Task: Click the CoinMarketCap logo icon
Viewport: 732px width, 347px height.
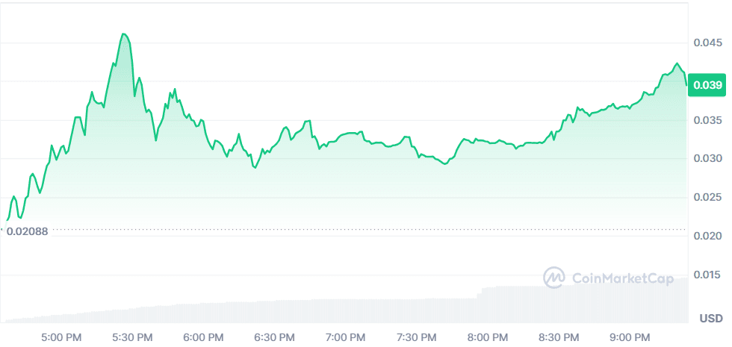Action: (553, 278)
